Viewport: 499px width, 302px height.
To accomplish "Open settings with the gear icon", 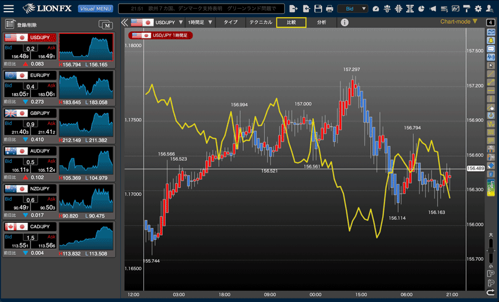I will pos(478,9).
